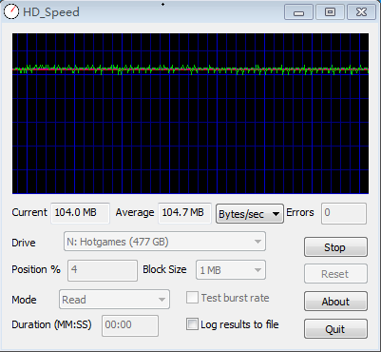
Task: Click on the speed graph area
Action: (x=190, y=113)
